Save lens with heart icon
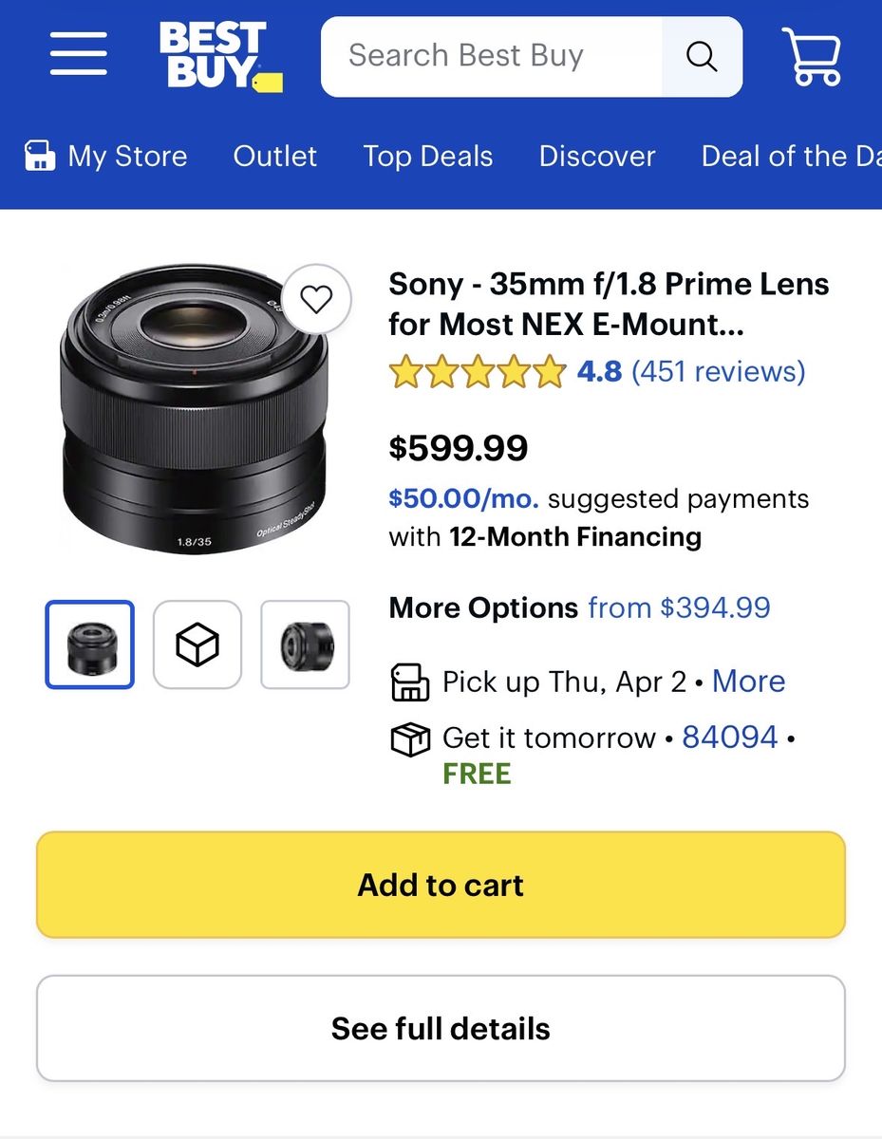882x1139 pixels. (316, 300)
